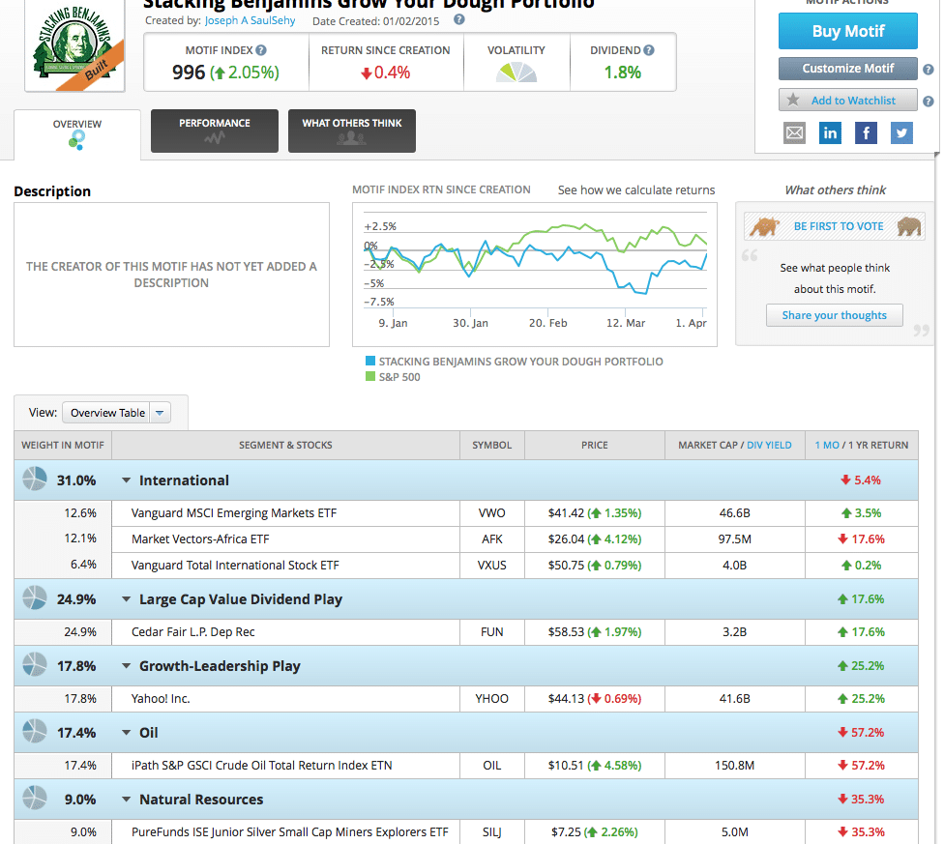The height and width of the screenshot is (844, 944).
Task: Open the Overview Table view dropdown
Action: [x=116, y=413]
